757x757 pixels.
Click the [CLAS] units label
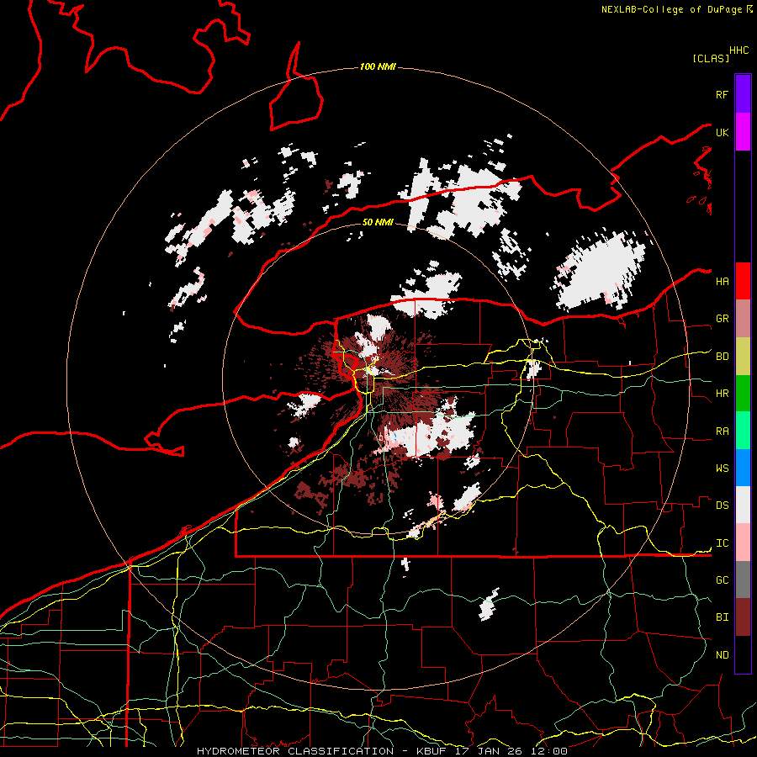[711, 59]
